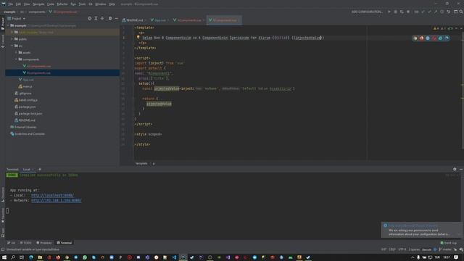Click Collapse All icon in Project panel
The image size is (464, 261).
pos(102,18)
